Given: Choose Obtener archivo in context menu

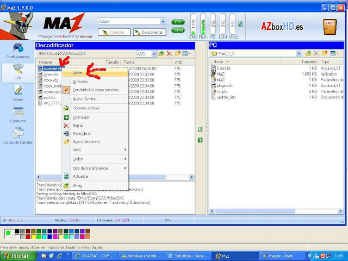Looking at the screenshot, I should tap(95, 108).
